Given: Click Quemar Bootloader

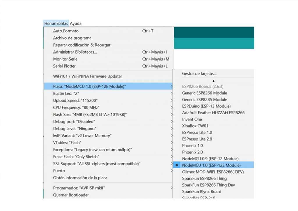Looking at the screenshot, I should 71,195.
